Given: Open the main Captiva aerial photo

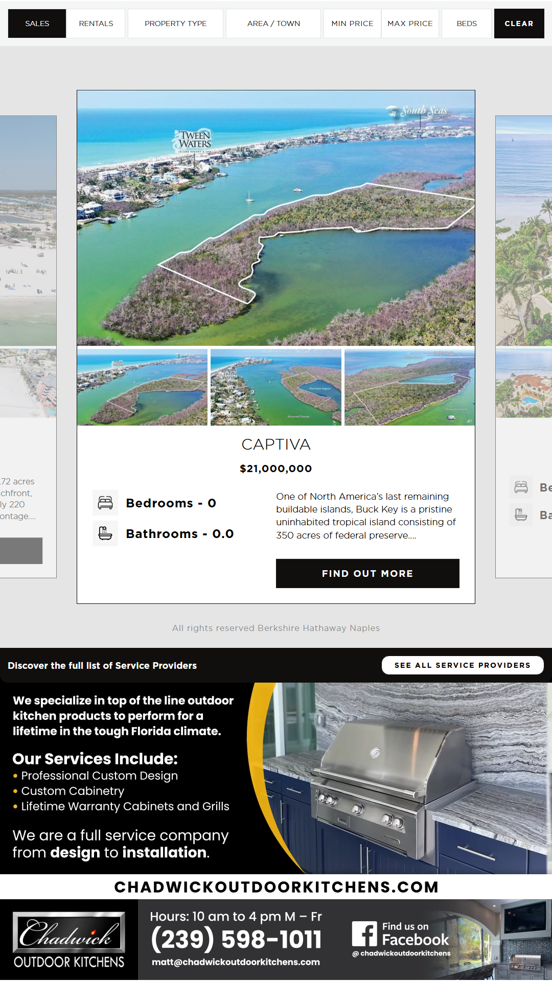Looking at the screenshot, I should point(276,218).
